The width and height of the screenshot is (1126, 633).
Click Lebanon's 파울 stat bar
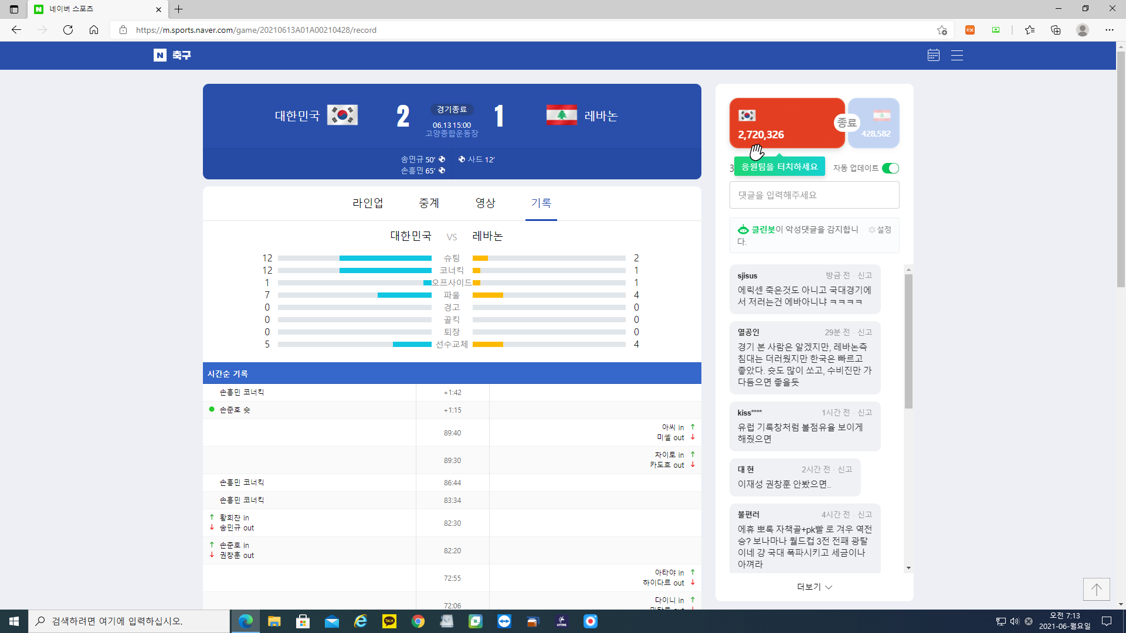[549, 295]
